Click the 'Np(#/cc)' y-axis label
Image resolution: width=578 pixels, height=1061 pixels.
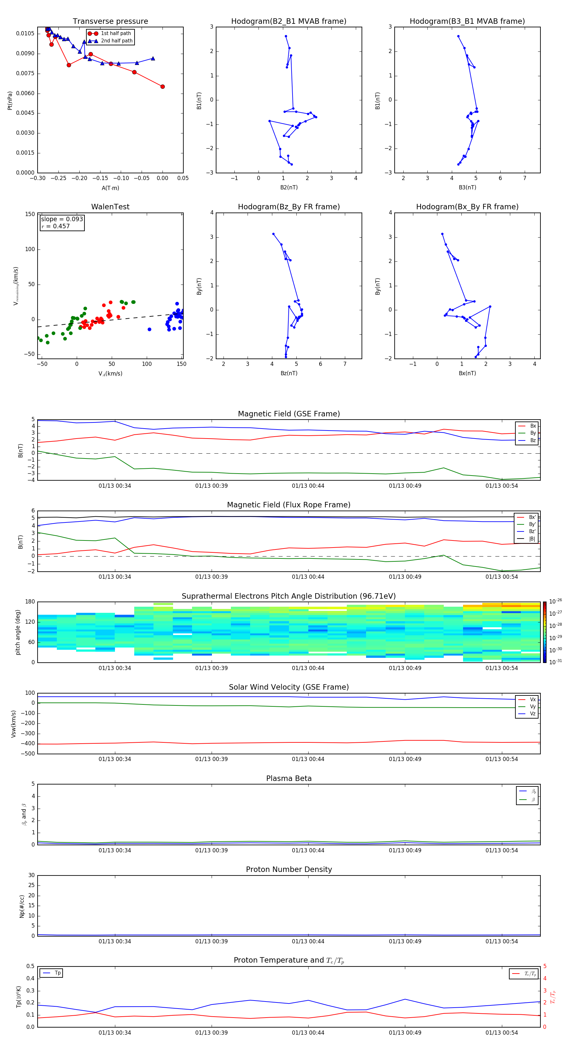22,906
